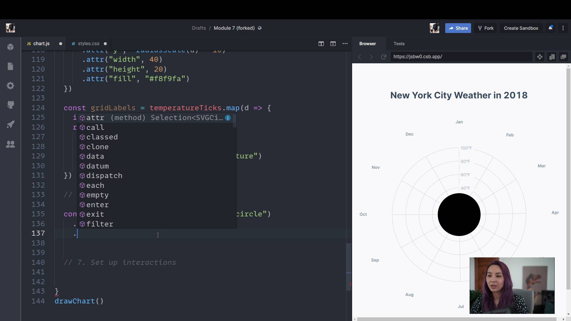Select the filter autocomplete suggestion
This screenshot has height=321, width=571.
100,224
